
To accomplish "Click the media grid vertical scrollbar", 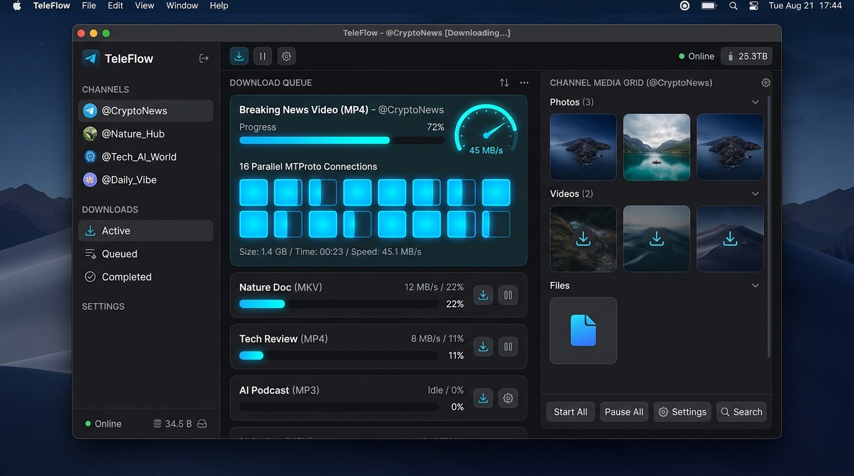I will [x=769, y=227].
